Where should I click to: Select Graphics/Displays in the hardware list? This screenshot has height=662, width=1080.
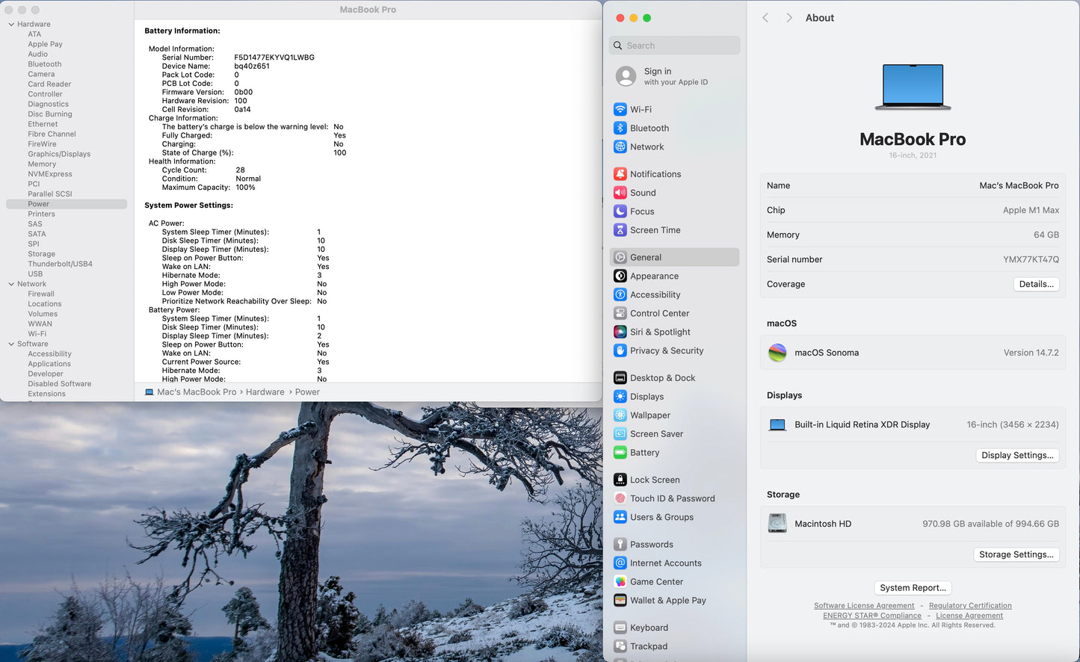(59, 154)
